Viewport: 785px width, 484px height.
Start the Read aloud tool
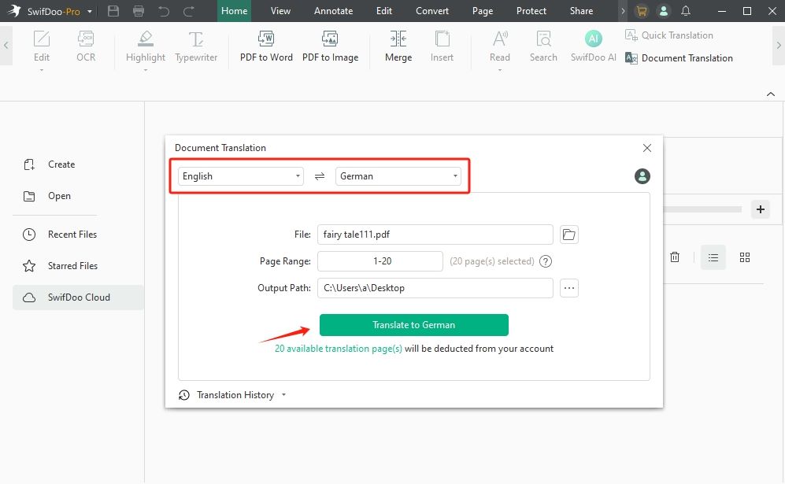click(500, 46)
